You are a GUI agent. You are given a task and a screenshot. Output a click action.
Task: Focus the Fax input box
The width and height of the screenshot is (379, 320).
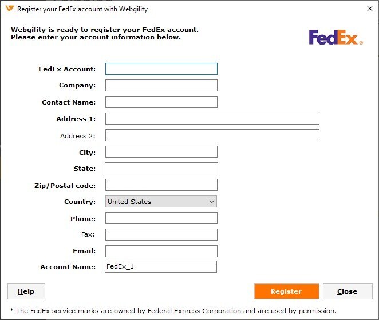(161, 234)
